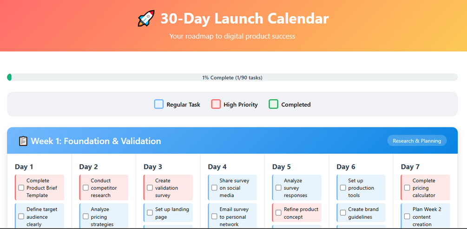Viewport: 467px width, 229px height.
Task: Click the clipboard icon beside Week 1
Action: [x=23, y=141]
